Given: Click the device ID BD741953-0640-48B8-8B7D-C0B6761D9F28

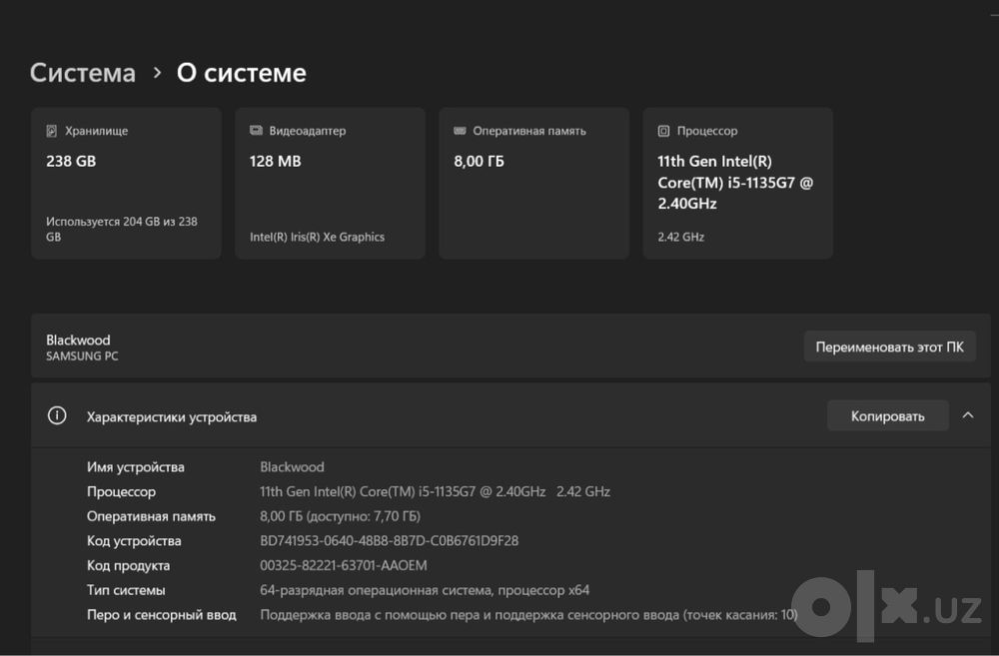Looking at the screenshot, I should click(390, 541).
